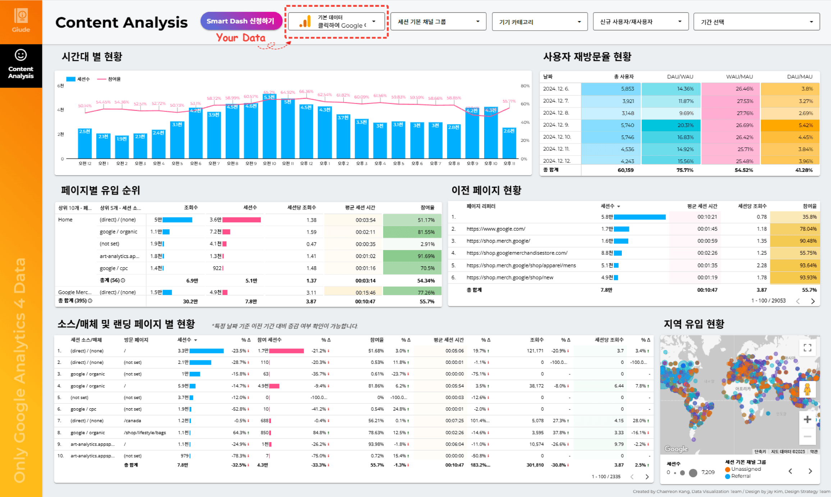Click the 세션 소스/매체 column header
Image resolution: width=831 pixels, height=497 pixels.
(x=86, y=340)
